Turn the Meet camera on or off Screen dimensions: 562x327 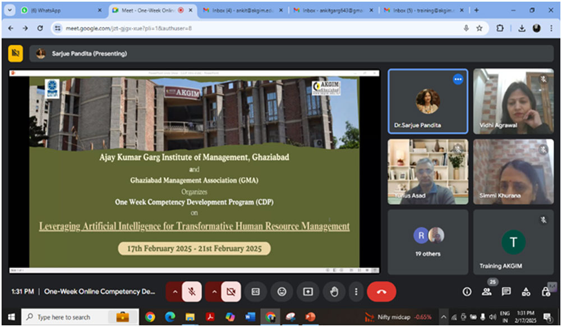click(x=231, y=292)
